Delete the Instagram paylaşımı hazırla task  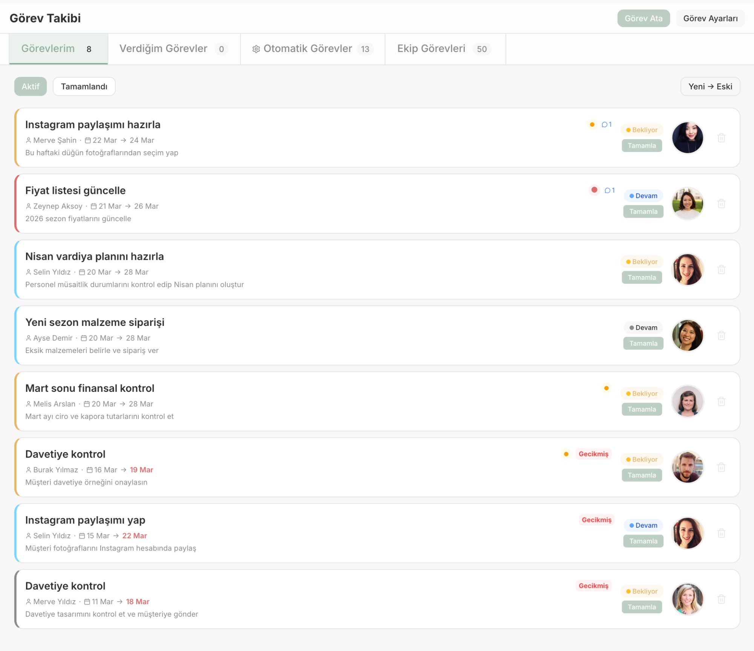721,138
